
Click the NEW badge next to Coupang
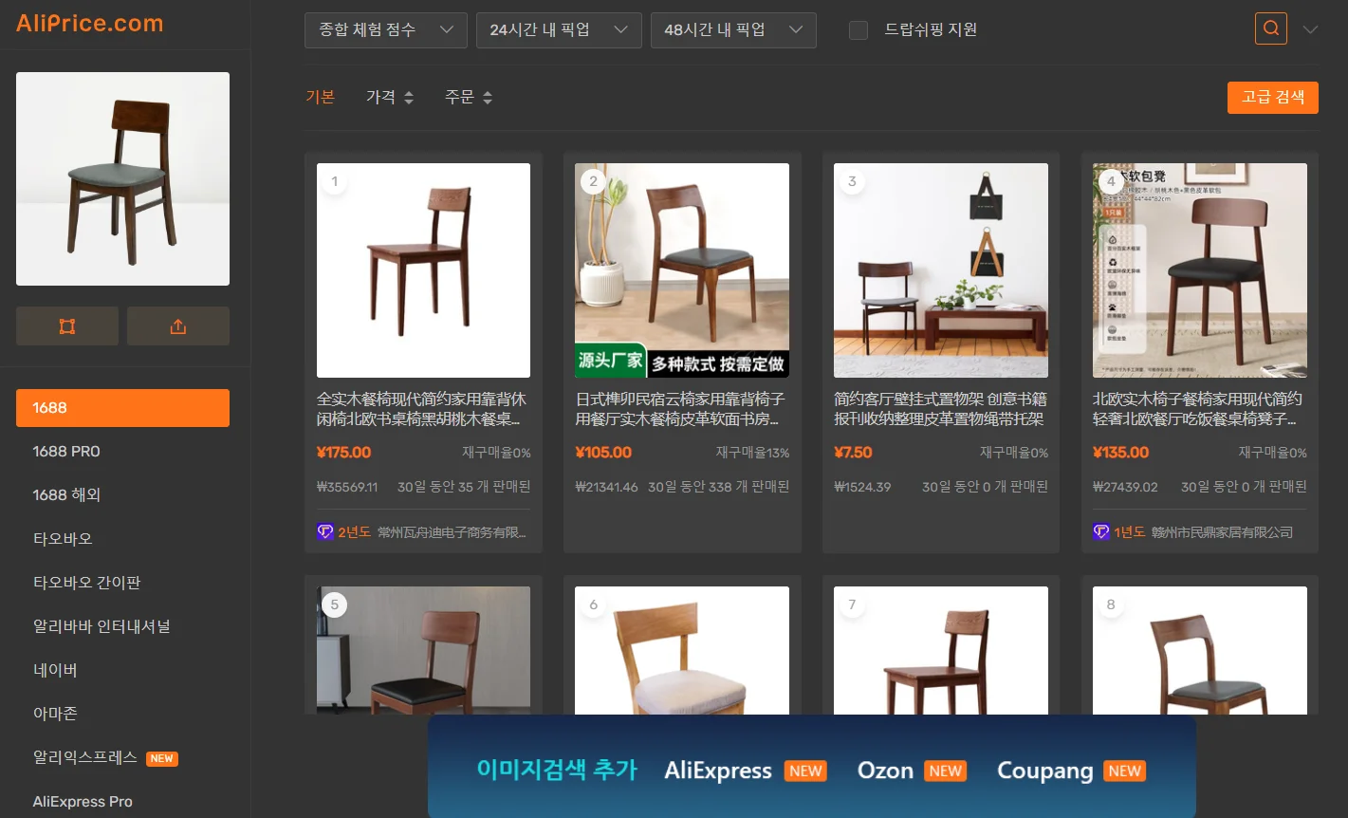click(1125, 771)
